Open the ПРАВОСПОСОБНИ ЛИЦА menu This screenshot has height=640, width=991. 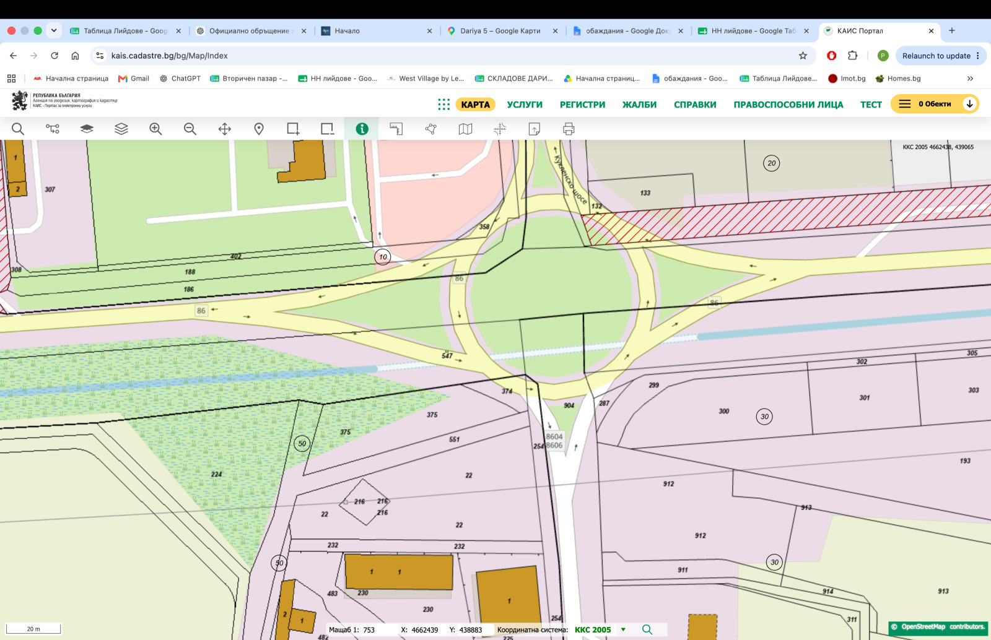click(788, 105)
